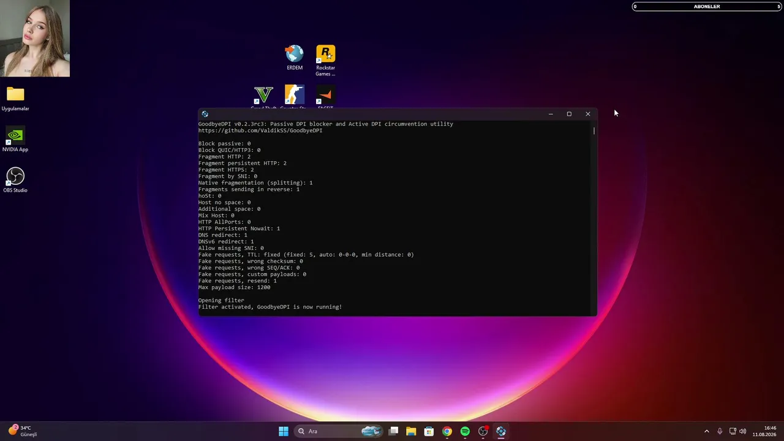784x441 pixels.
Task: Click 'Fragments sending in reverse: 1' line
Action: 249,189
